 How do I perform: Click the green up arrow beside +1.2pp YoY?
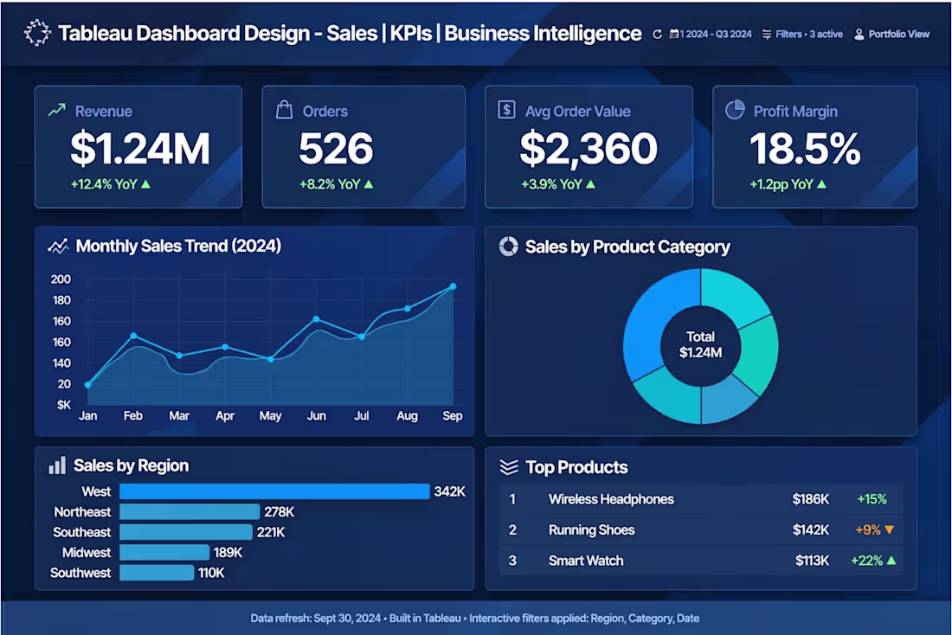pyautogui.click(x=821, y=184)
